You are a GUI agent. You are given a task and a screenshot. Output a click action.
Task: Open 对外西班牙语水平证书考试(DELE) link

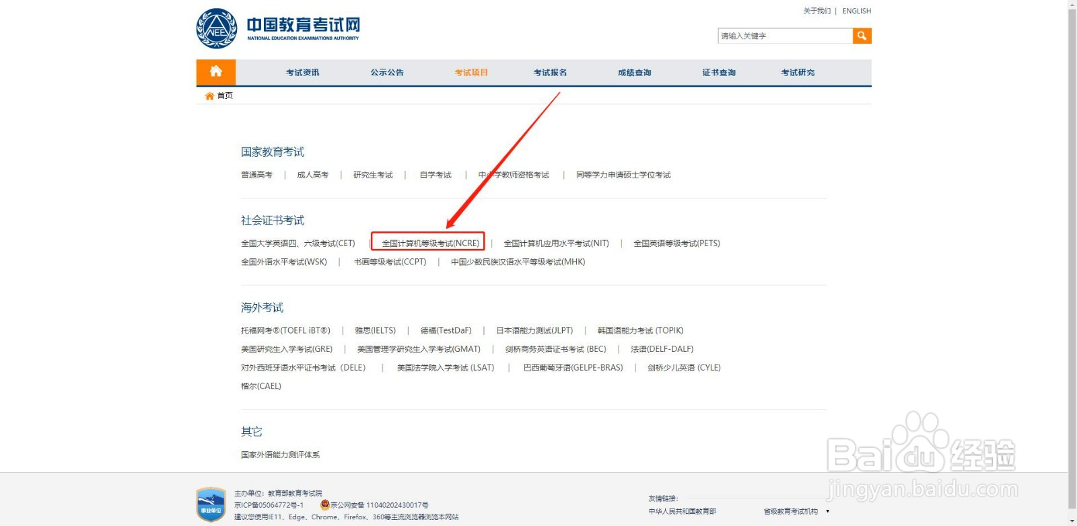(x=304, y=367)
